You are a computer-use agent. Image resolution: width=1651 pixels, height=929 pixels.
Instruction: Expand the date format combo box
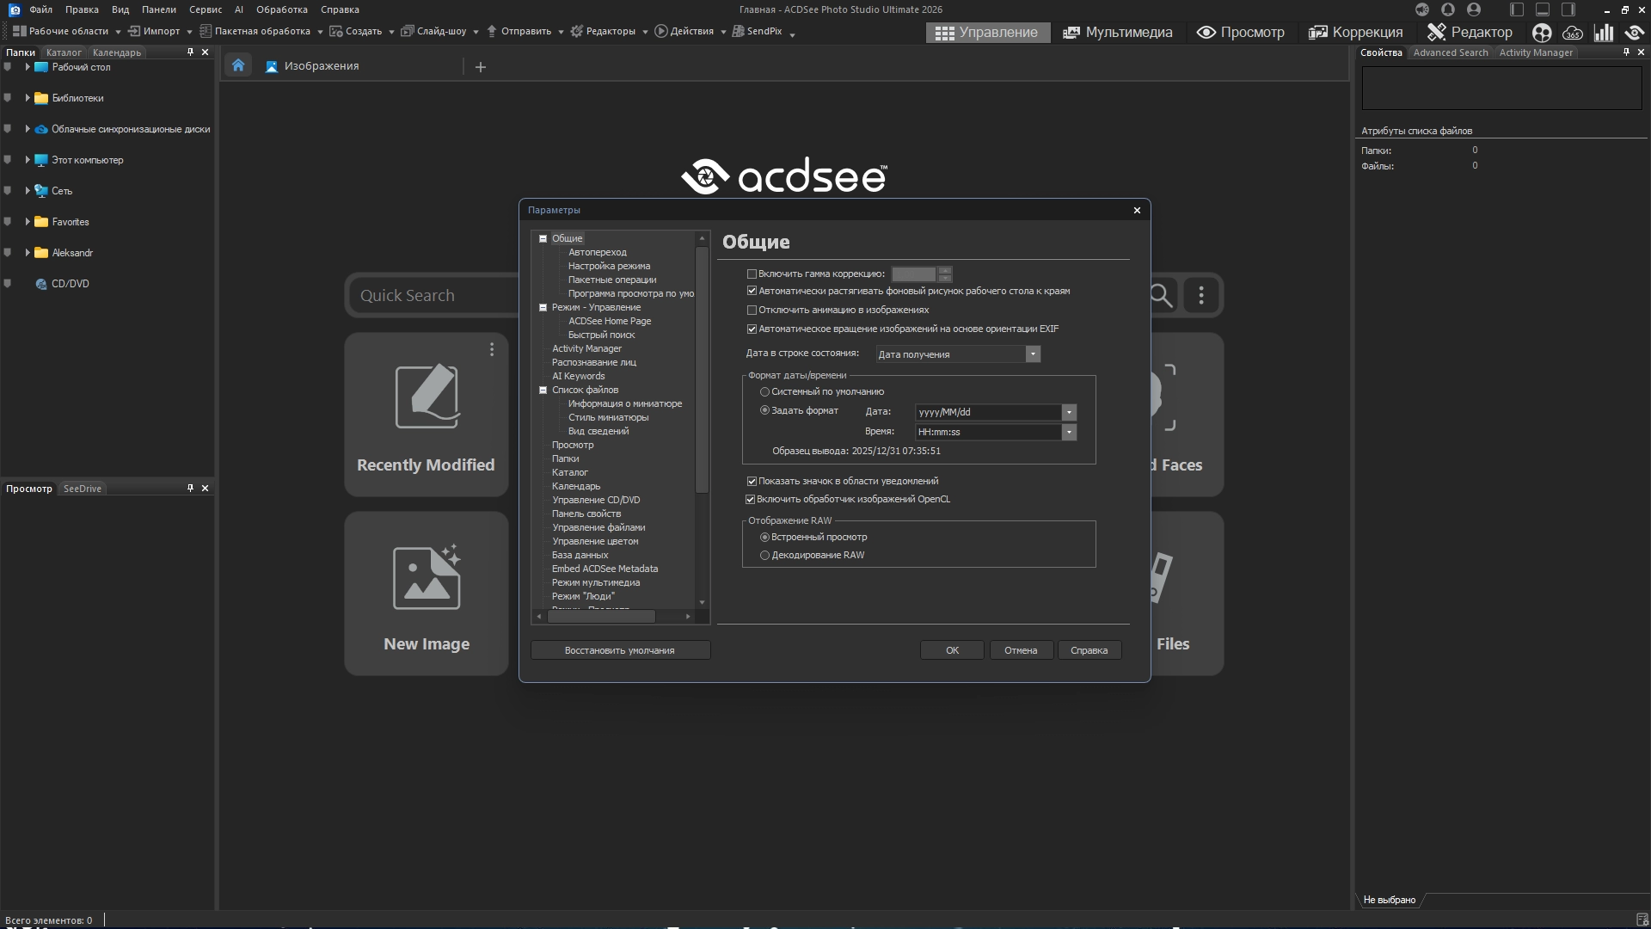tap(1069, 412)
